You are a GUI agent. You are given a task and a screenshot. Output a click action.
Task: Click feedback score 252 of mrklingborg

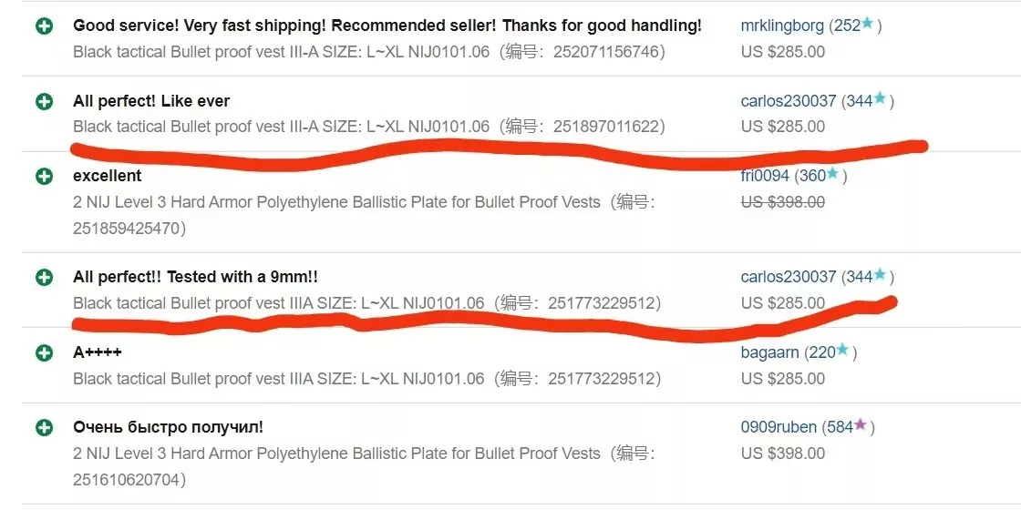point(847,26)
